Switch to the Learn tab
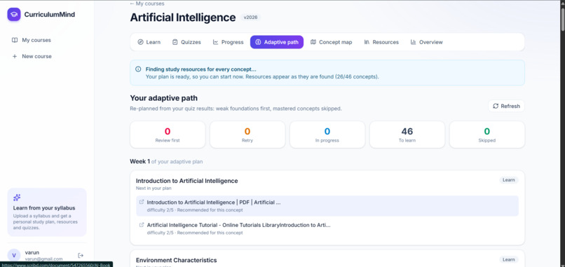This screenshot has width=565, height=267. tap(149, 42)
